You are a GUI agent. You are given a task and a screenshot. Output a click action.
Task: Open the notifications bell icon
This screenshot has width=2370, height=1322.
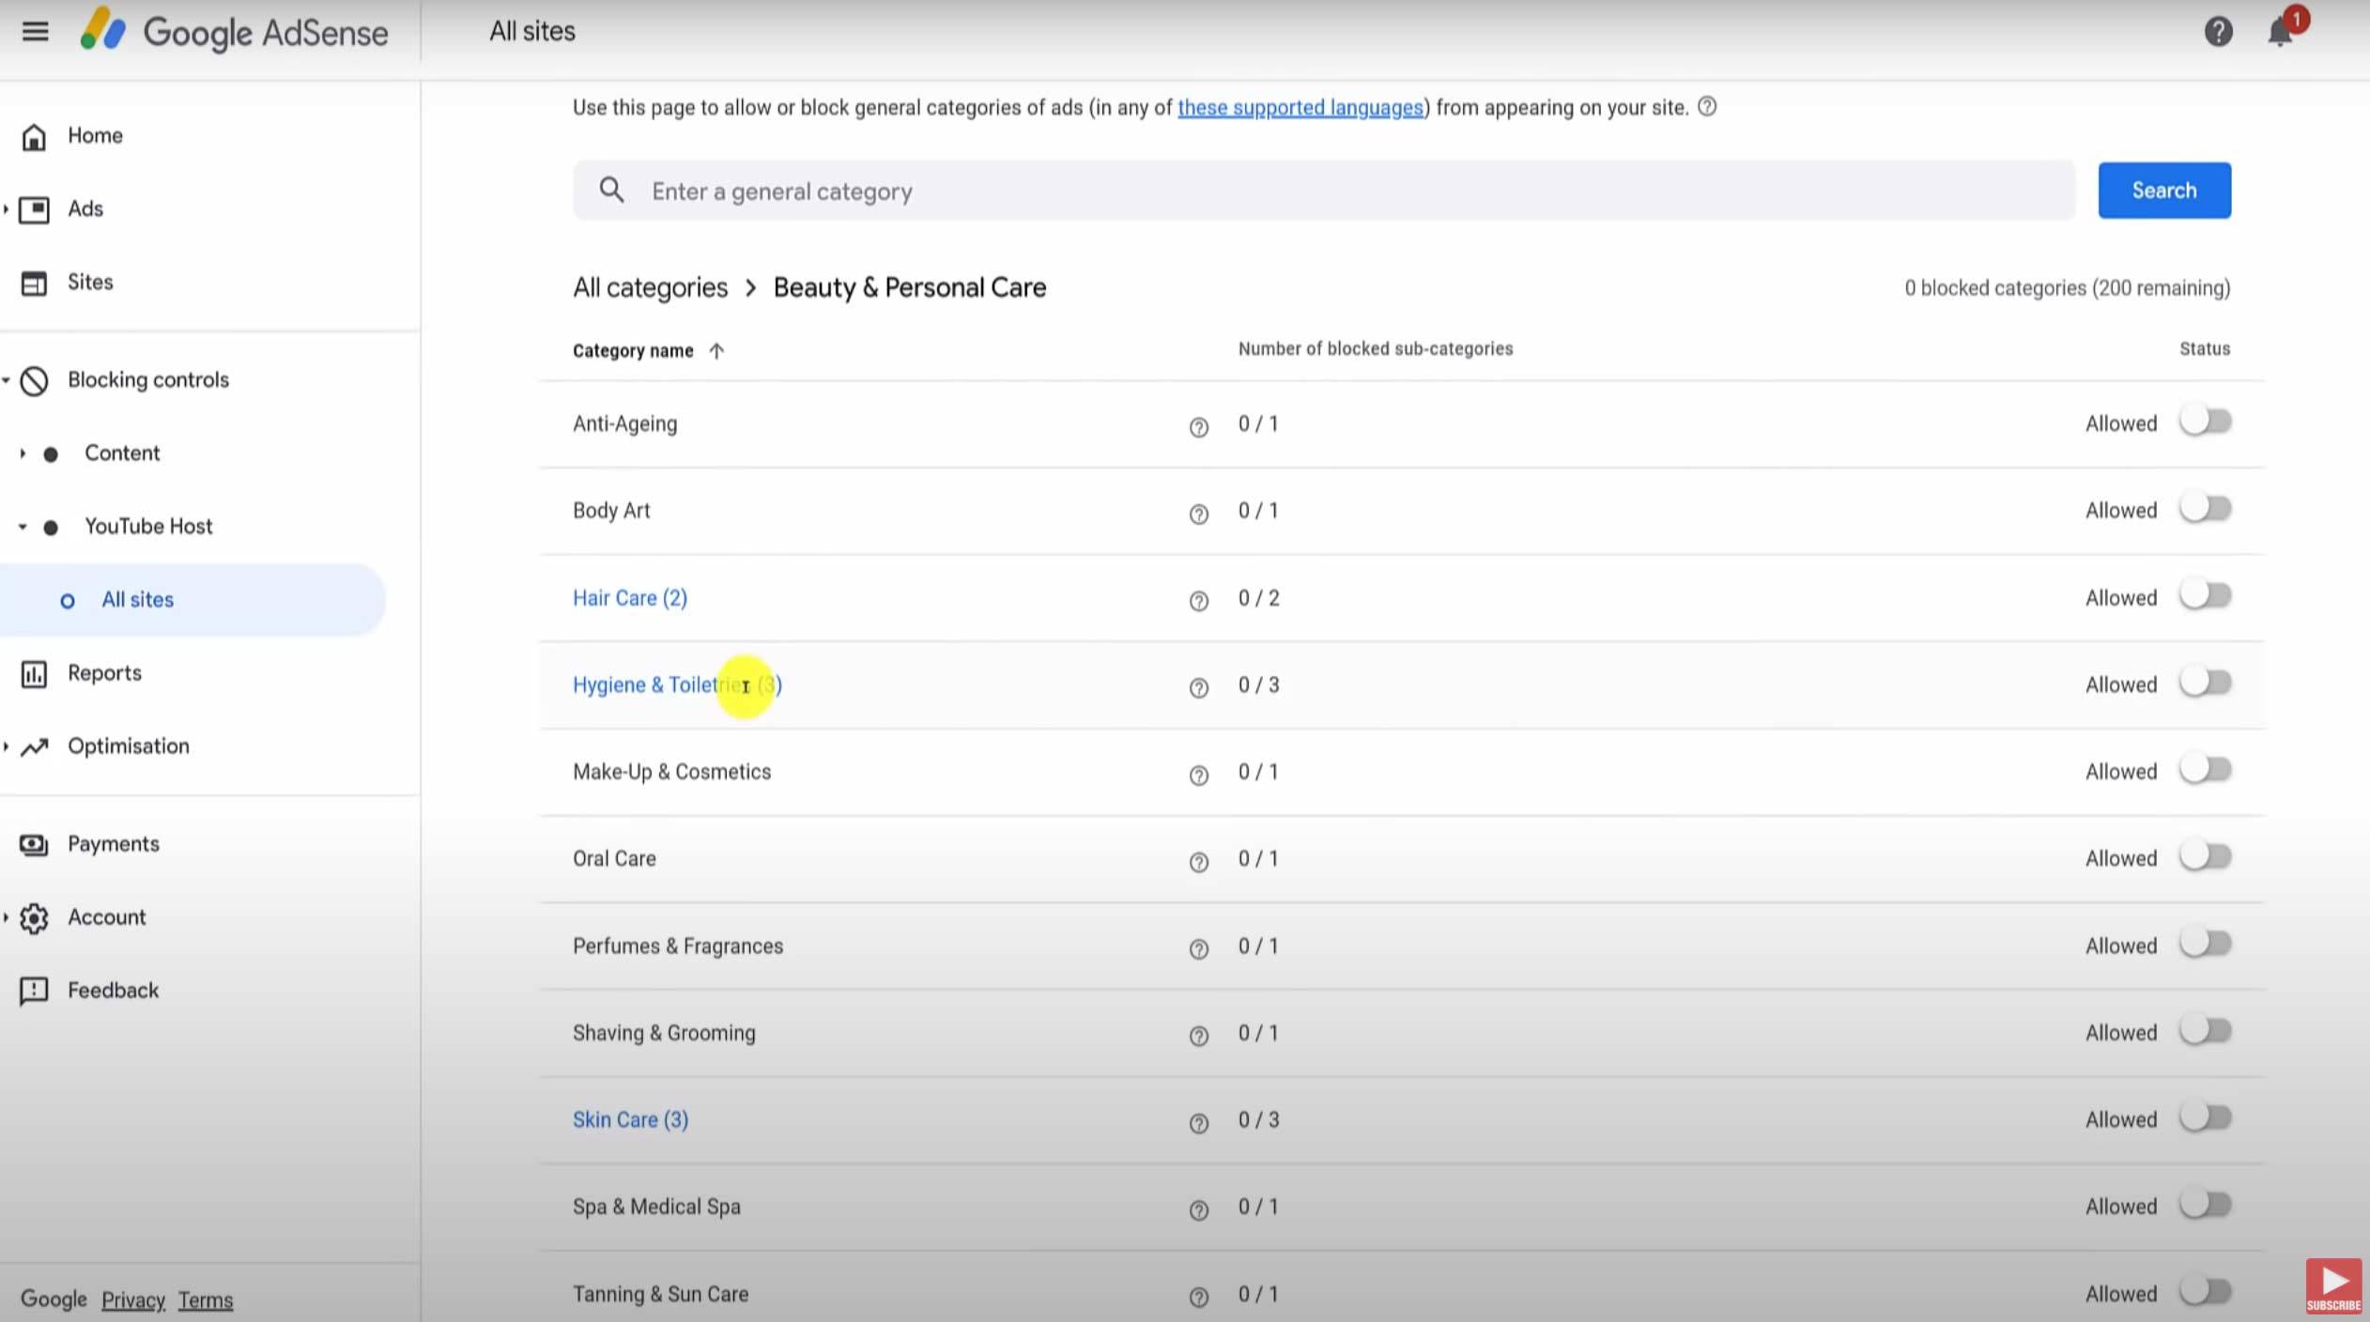click(x=2279, y=33)
